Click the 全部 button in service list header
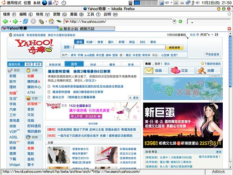Image resolution: width=233 pixels, height=175 pixels. pos(38,64)
